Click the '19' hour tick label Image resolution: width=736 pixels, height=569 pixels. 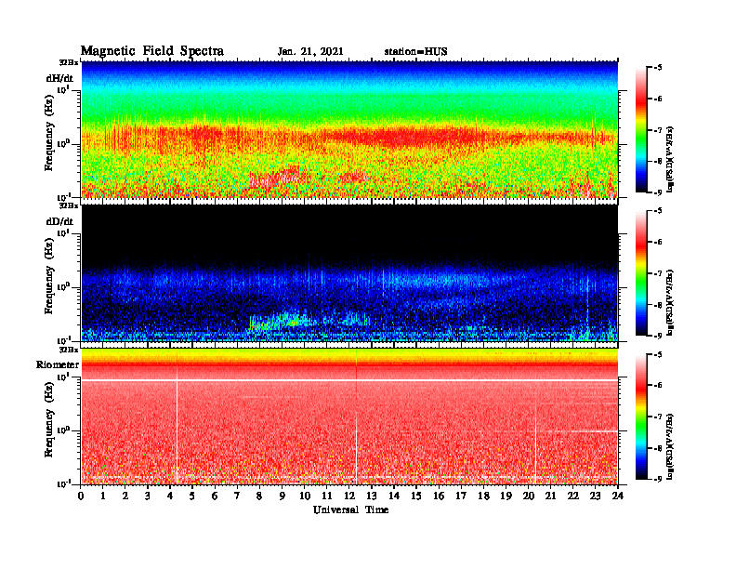pyautogui.click(x=506, y=496)
